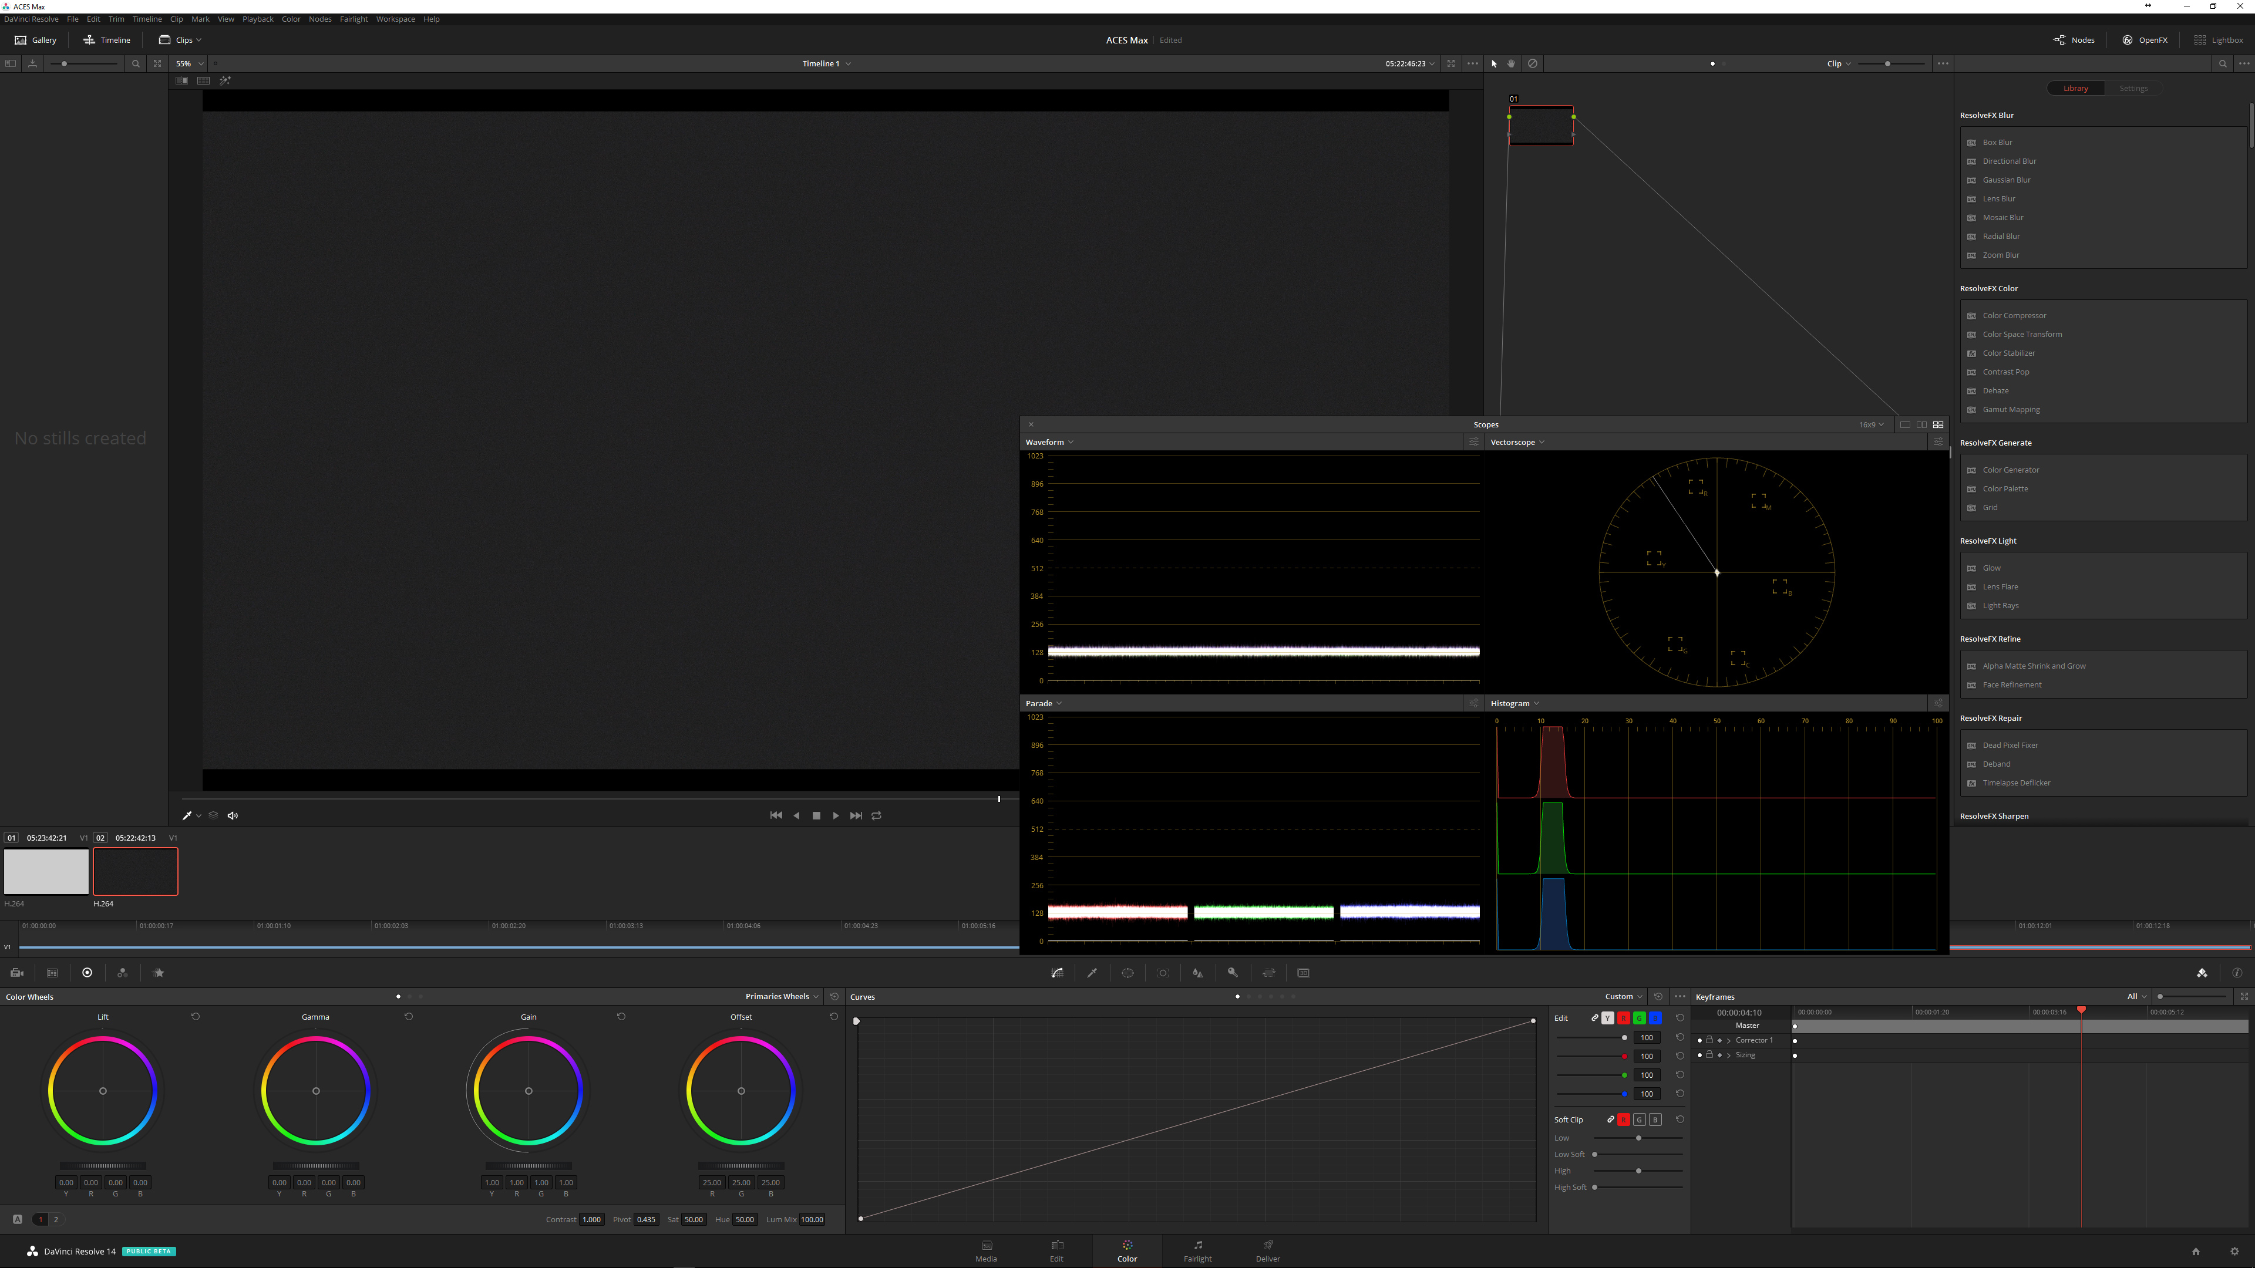Open the Key palette icon
Image resolution: width=2255 pixels, height=1268 pixels.
click(1233, 973)
